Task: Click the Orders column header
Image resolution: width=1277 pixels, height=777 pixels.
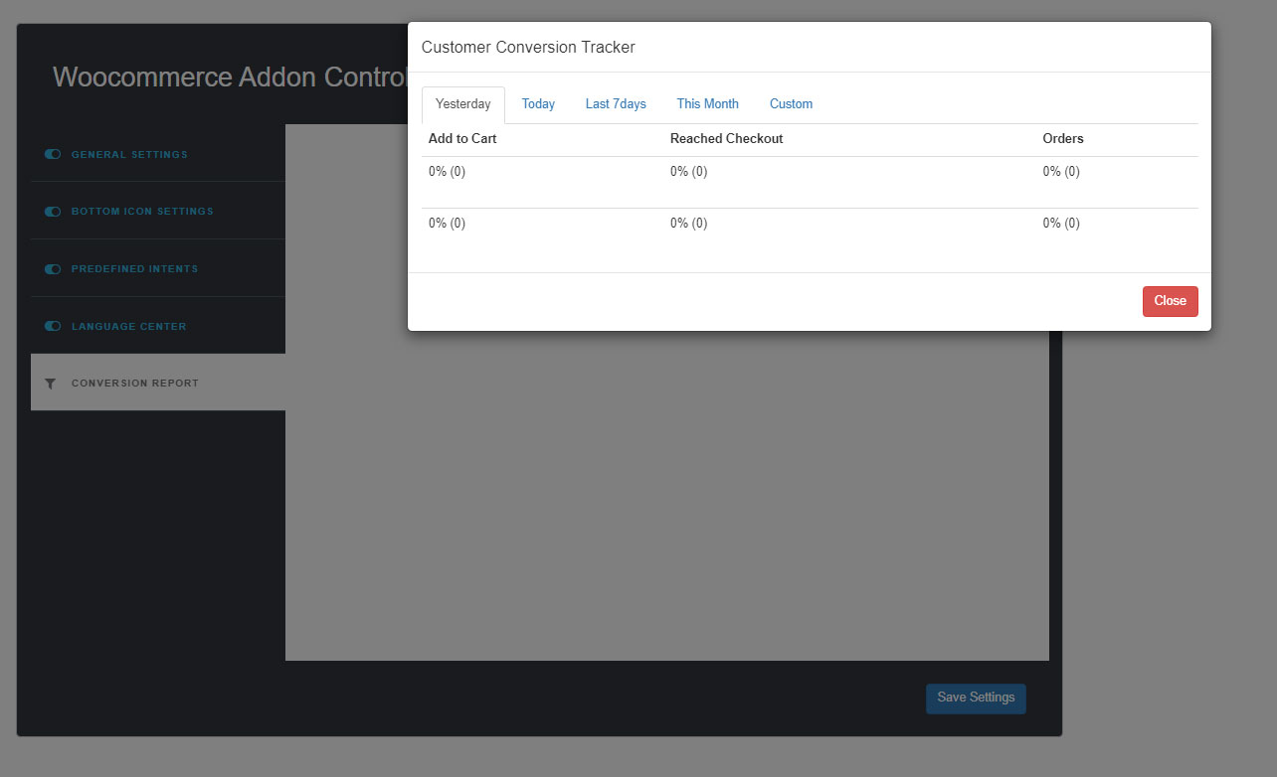Action: [x=1063, y=139]
